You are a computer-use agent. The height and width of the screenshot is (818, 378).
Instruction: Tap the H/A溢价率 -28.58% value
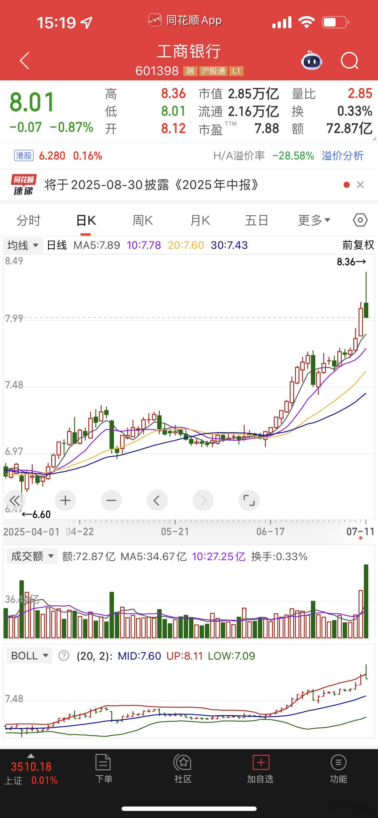tap(293, 155)
